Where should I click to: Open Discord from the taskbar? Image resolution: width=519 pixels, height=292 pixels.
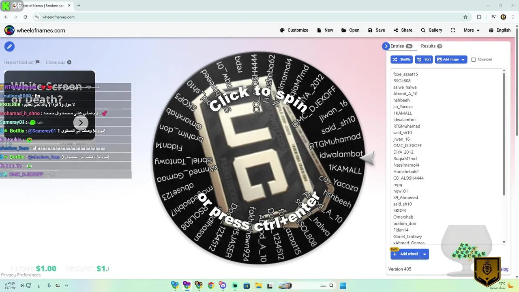tap(223, 286)
